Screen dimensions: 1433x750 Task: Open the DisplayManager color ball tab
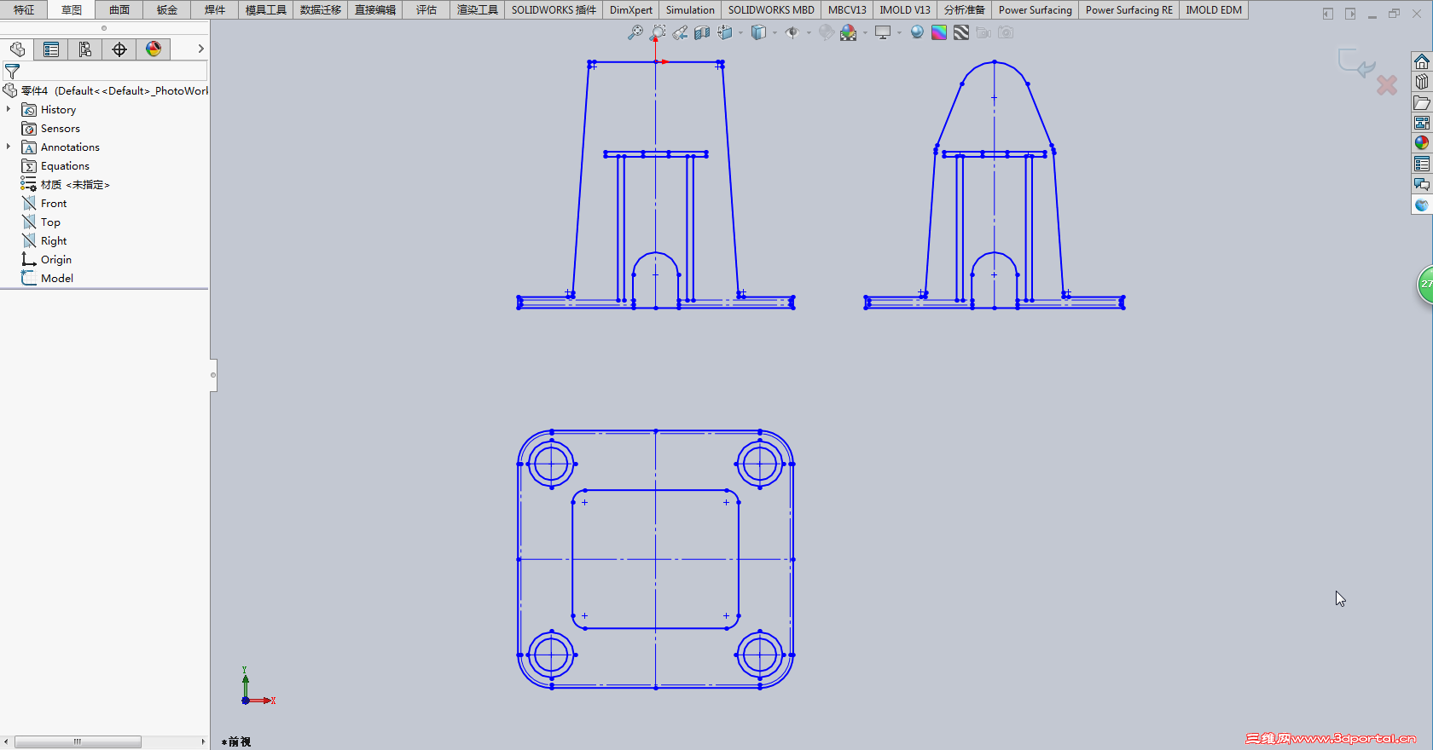tap(154, 49)
